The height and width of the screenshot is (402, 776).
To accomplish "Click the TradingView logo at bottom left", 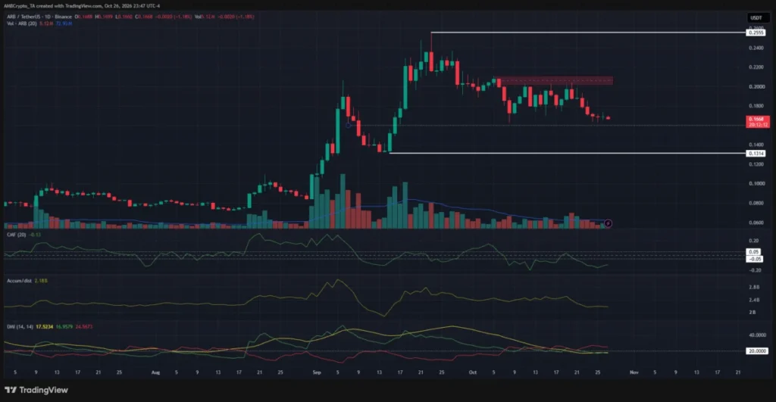I will click(x=36, y=390).
